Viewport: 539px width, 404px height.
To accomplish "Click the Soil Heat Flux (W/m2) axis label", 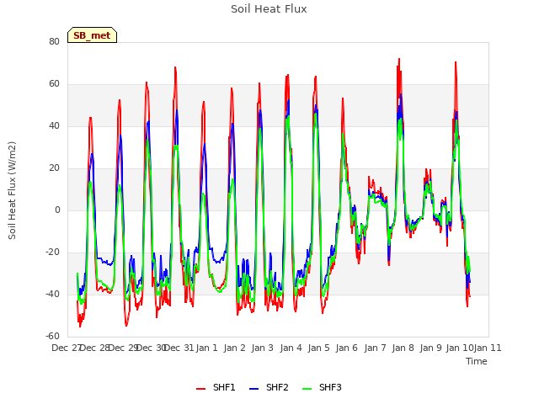I will [x=12, y=190].
